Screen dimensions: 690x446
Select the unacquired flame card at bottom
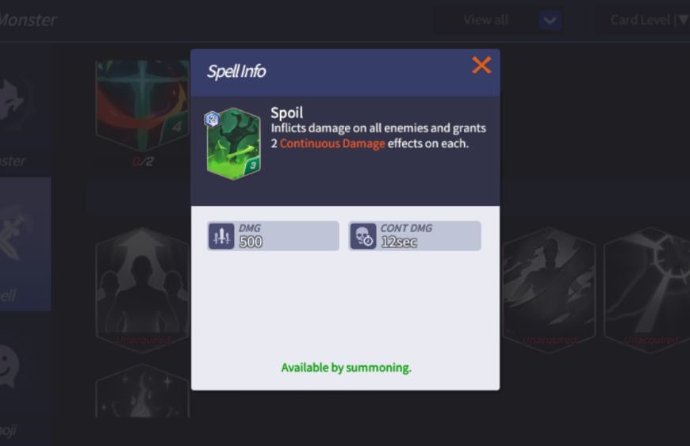point(143,391)
